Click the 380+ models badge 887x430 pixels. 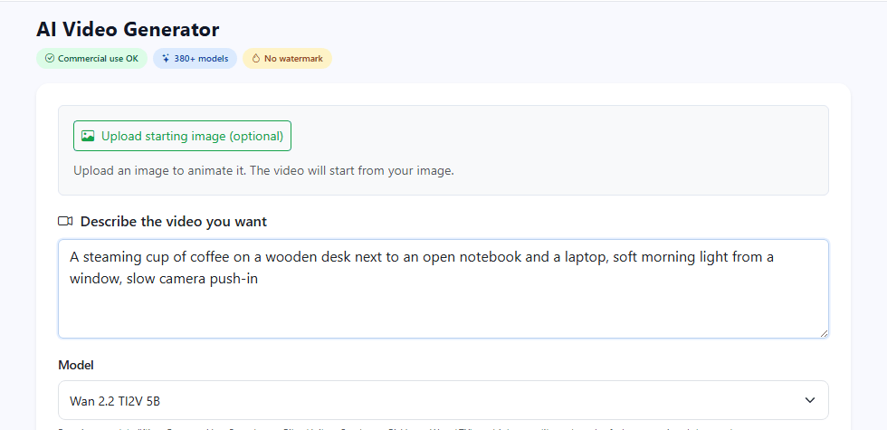coord(195,58)
